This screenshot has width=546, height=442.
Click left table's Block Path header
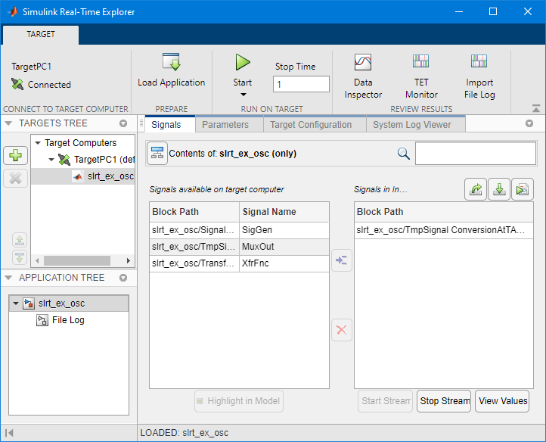194,212
